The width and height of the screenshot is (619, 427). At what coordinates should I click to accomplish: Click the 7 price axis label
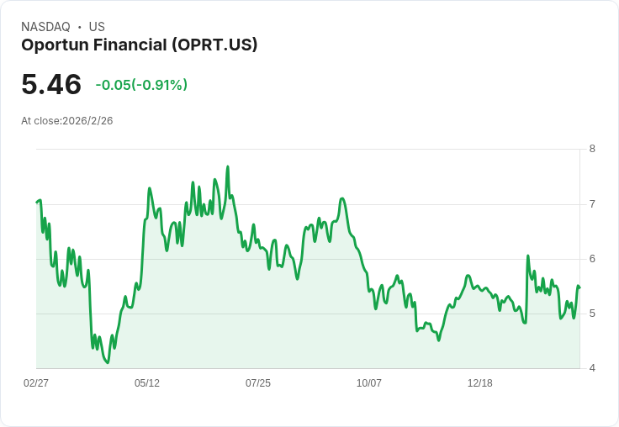(x=592, y=204)
